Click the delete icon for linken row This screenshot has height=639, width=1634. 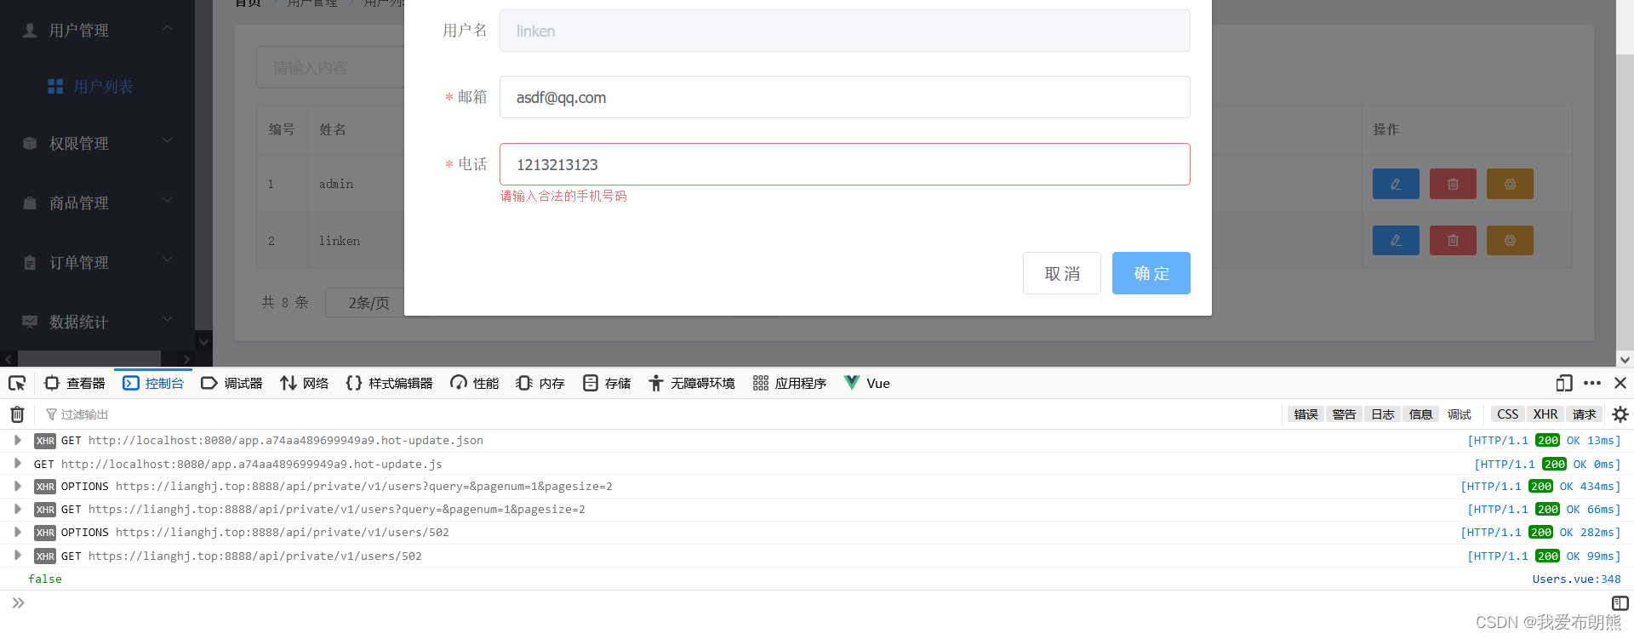1453,241
